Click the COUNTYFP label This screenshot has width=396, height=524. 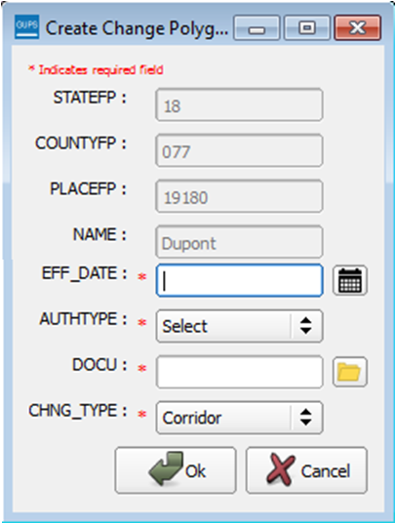pyautogui.click(x=81, y=143)
